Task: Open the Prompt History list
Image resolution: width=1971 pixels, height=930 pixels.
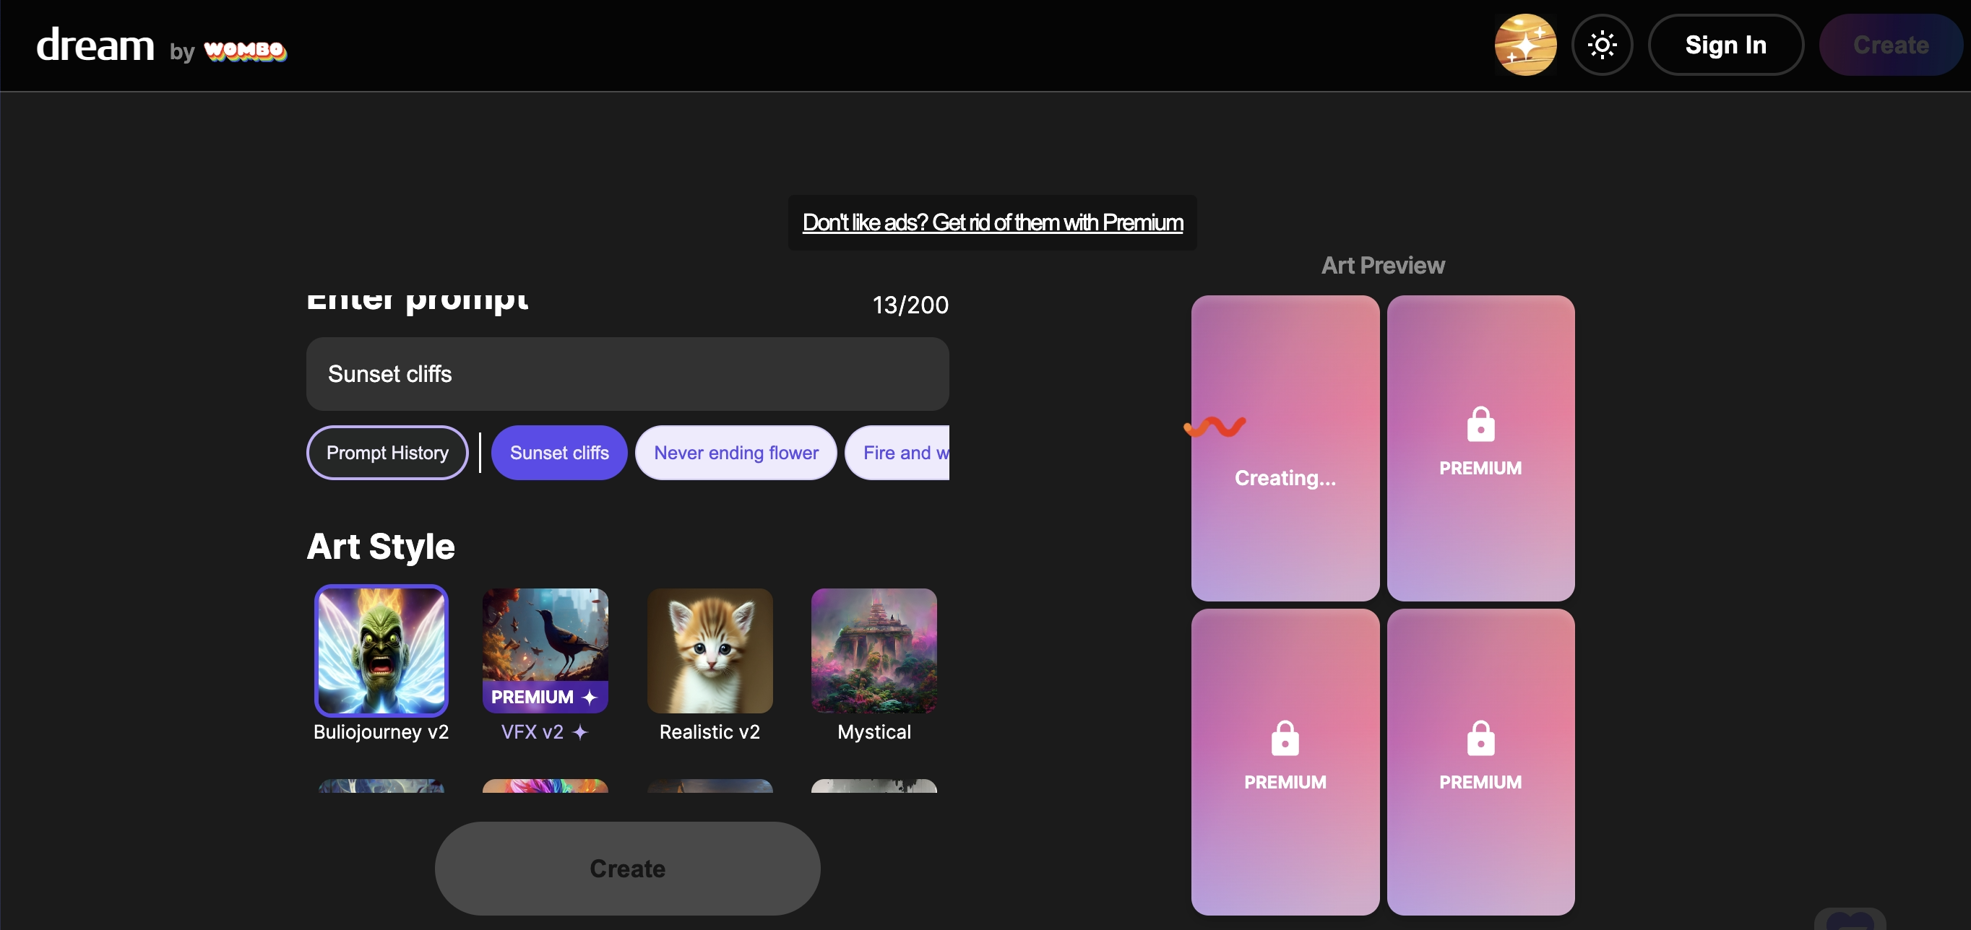Action: (387, 453)
